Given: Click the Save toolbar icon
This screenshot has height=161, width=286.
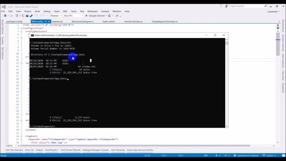Looking at the screenshot, I should coord(27,16).
